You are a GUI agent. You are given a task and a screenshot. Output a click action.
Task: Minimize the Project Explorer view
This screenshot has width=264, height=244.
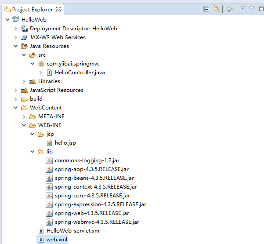tap(251, 8)
